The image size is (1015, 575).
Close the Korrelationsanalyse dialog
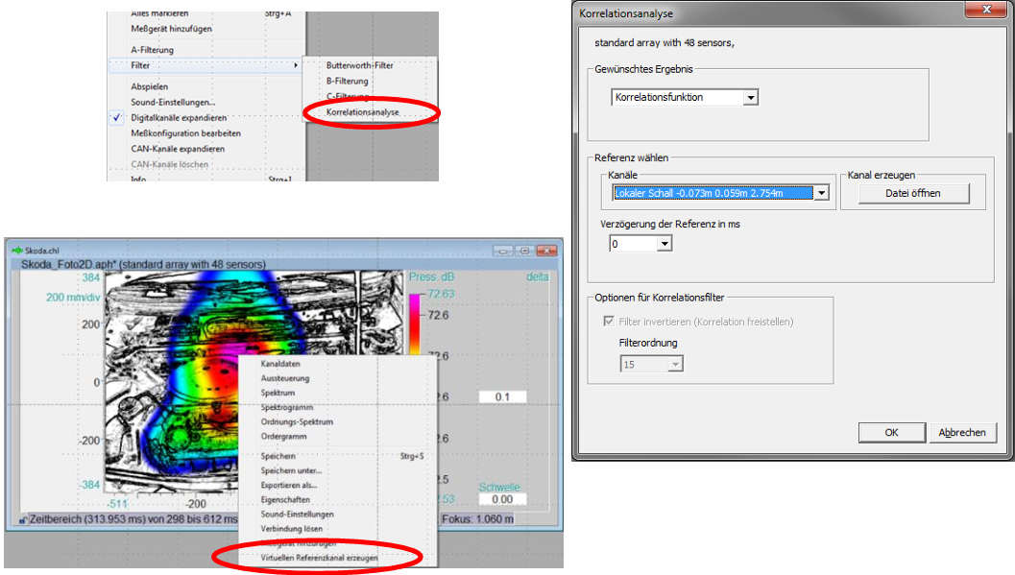point(986,9)
